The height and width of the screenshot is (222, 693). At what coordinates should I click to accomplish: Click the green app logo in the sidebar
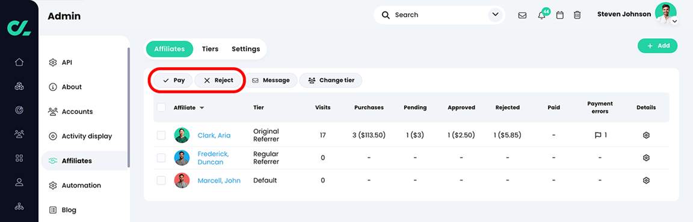click(x=19, y=28)
